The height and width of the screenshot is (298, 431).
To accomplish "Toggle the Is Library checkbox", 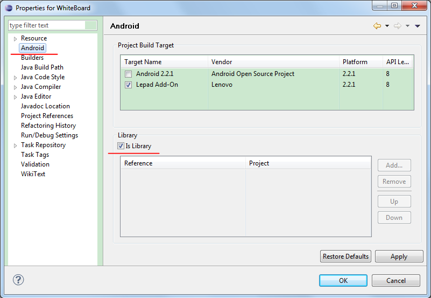I will (121, 146).
